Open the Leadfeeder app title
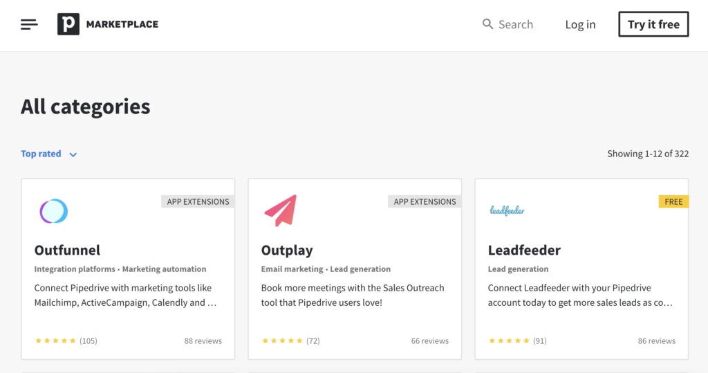Image resolution: width=708 pixels, height=373 pixels. pos(524,250)
